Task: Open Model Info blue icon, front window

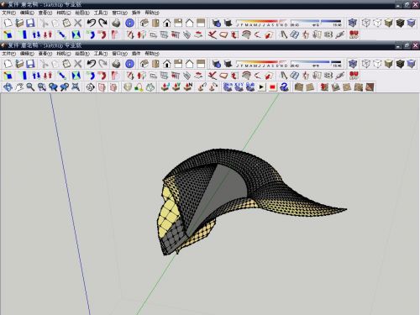Action: [x=129, y=64]
